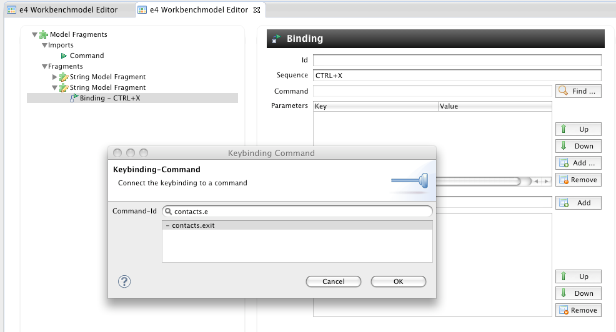Focus the Command-Id search field
This screenshot has width=616, height=332.
(297, 212)
